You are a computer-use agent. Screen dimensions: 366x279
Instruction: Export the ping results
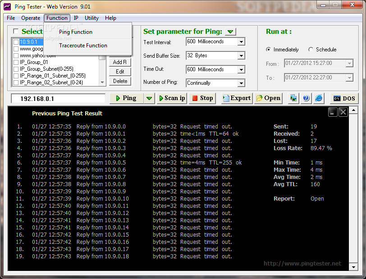pos(237,98)
